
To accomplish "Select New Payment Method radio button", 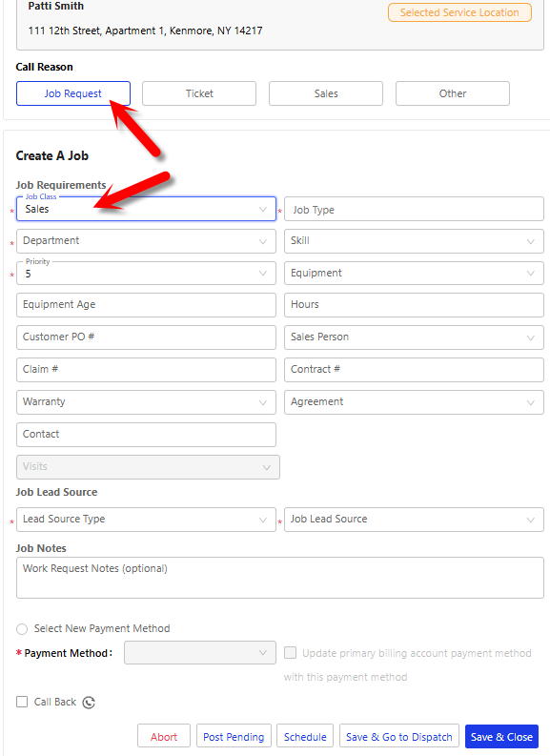I will point(22,628).
